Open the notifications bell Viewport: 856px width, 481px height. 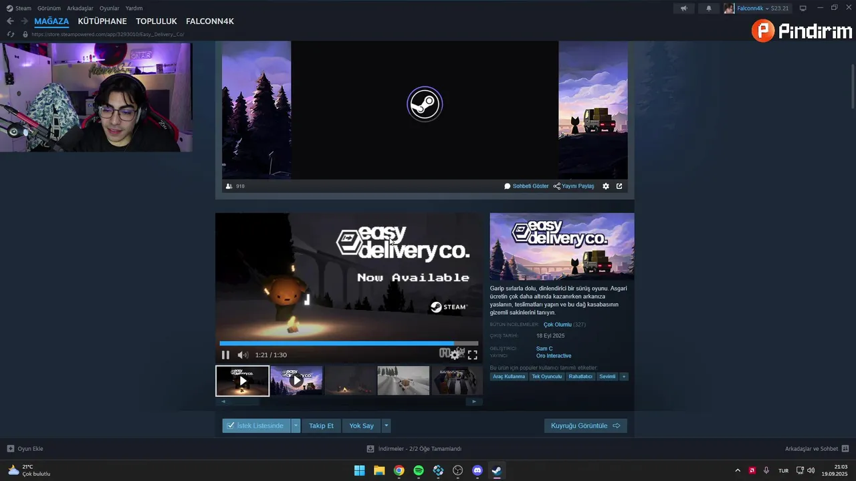coord(709,8)
